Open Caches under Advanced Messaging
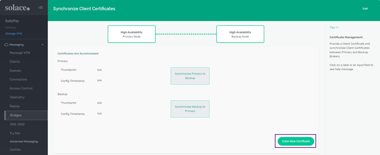The height and width of the screenshot is (155, 380). click(x=15, y=150)
